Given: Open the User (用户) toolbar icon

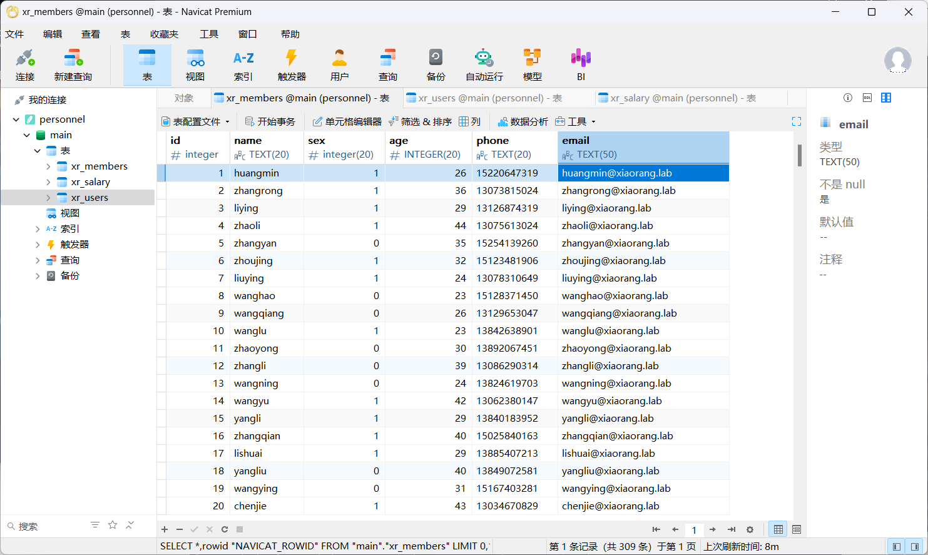Looking at the screenshot, I should [340, 65].
